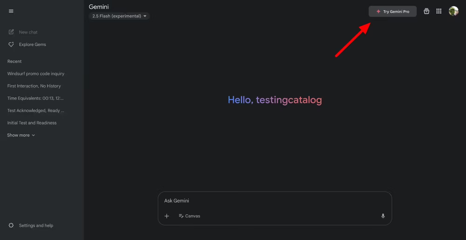The image size is (466, 240).
Task: Open Explore Gems from the sidebar
Action: (x=11, y=44)
